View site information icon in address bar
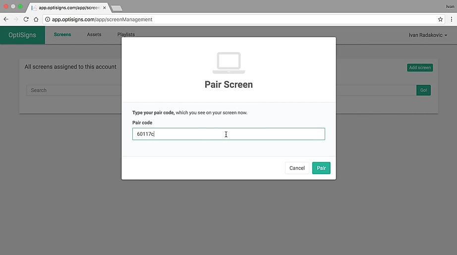Viewport: 457px width, 255px height. click(x=48, y=19)
